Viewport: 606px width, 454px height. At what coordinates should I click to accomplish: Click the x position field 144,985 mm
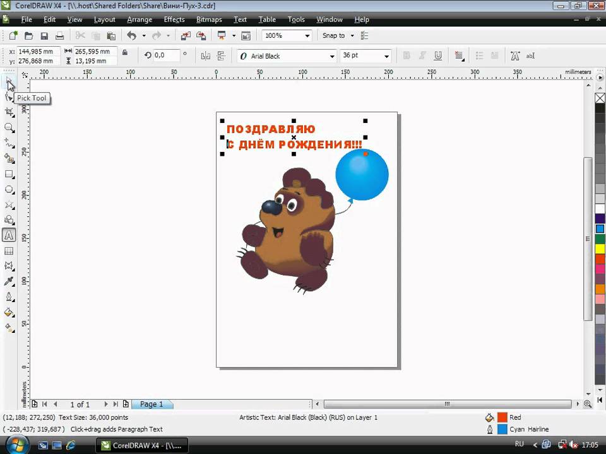(x=38, y=51)
